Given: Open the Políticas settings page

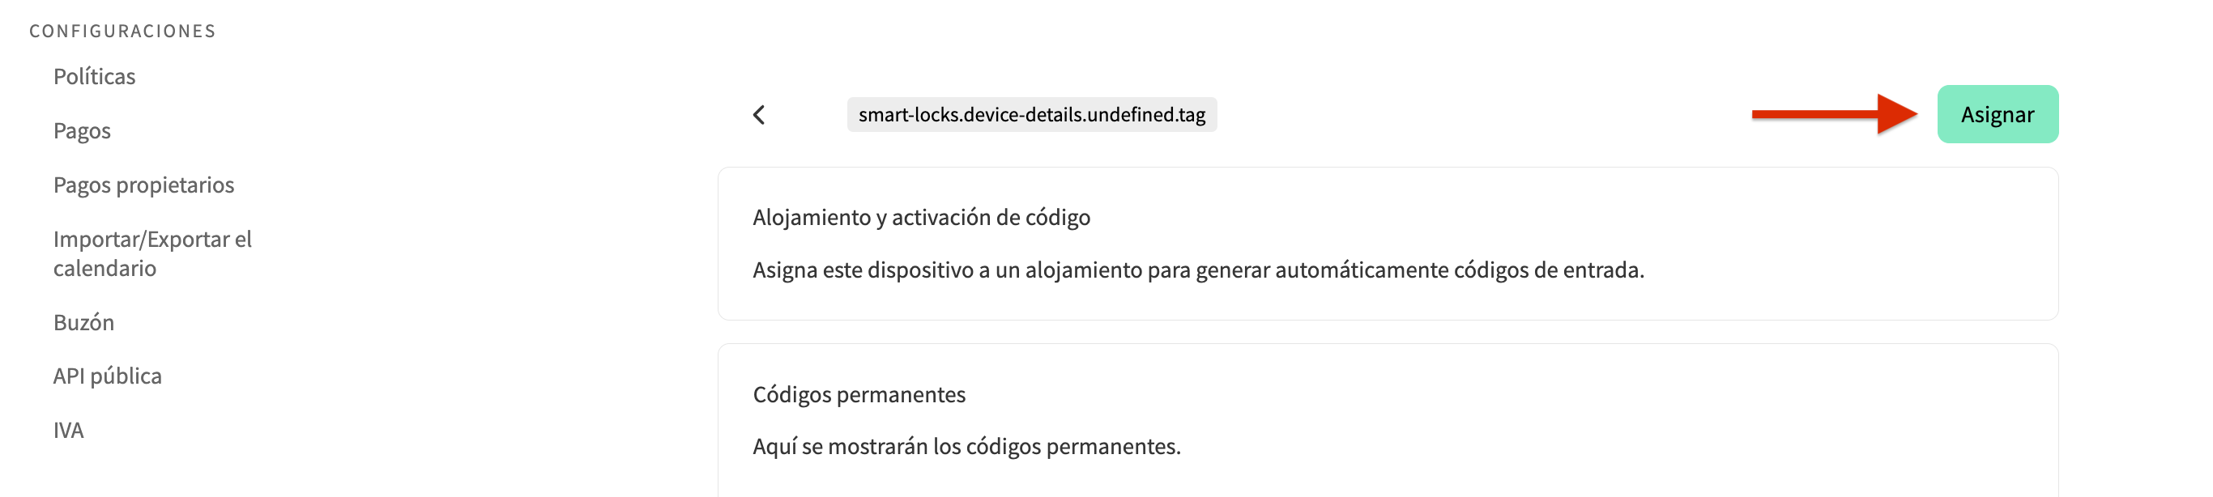Looking at the screenshot, I should coord(95,76).
